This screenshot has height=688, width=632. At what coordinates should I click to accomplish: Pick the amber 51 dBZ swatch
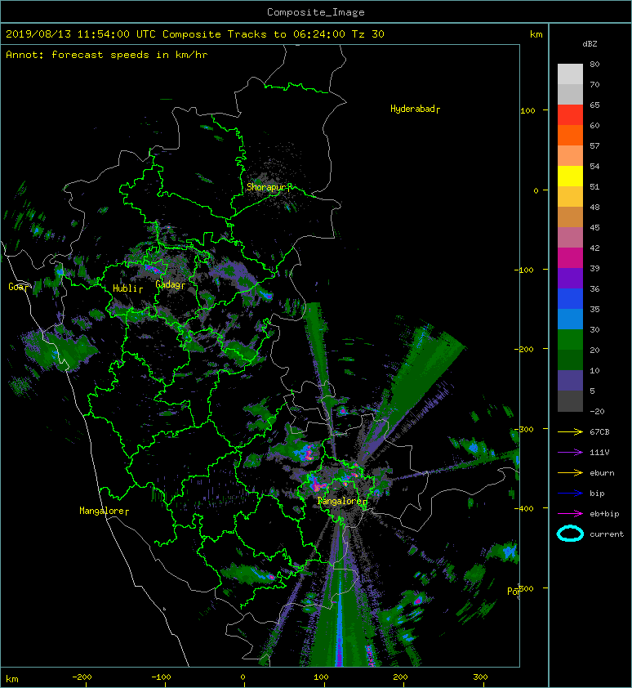(x=570, y=197)
